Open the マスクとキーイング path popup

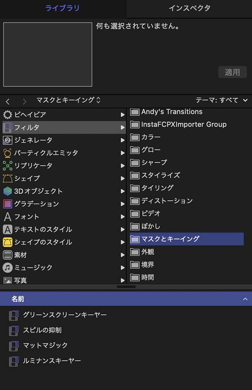(68, 100)
